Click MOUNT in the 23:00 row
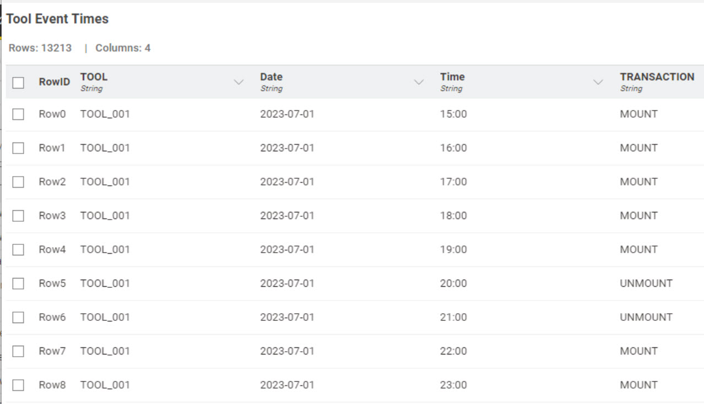Viewport: 704px width, 404px height. tap(638, 385)
